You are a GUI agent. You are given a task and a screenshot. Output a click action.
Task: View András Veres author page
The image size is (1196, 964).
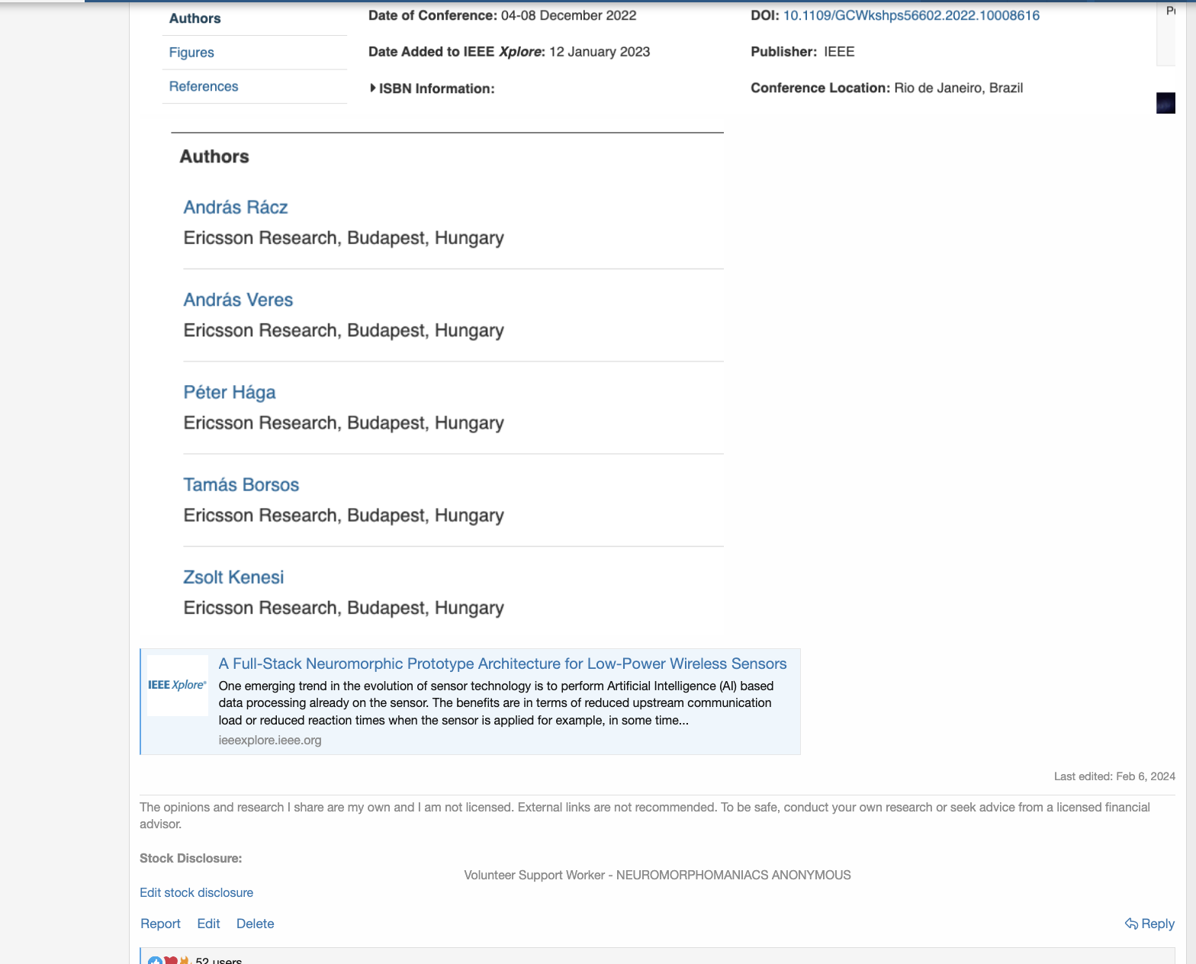point(238,300)
